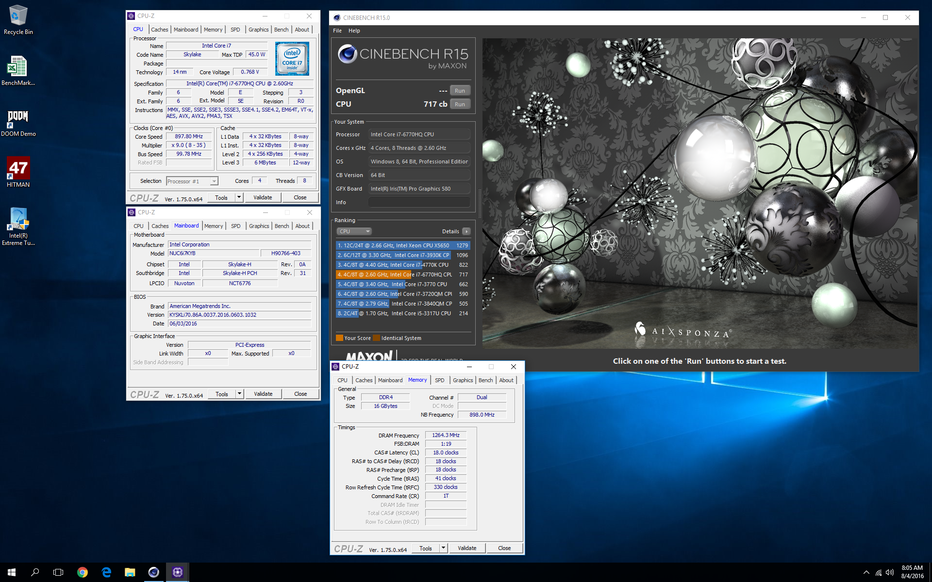Launch Microsoft Edge from the taskbar

click(106, 572)
